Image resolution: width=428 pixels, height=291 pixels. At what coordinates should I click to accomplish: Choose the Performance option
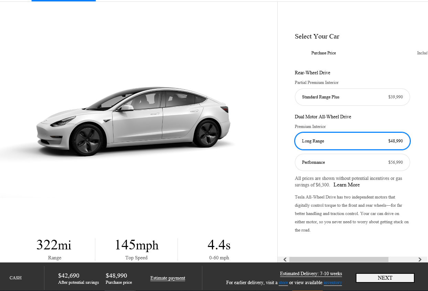[352, 162]
